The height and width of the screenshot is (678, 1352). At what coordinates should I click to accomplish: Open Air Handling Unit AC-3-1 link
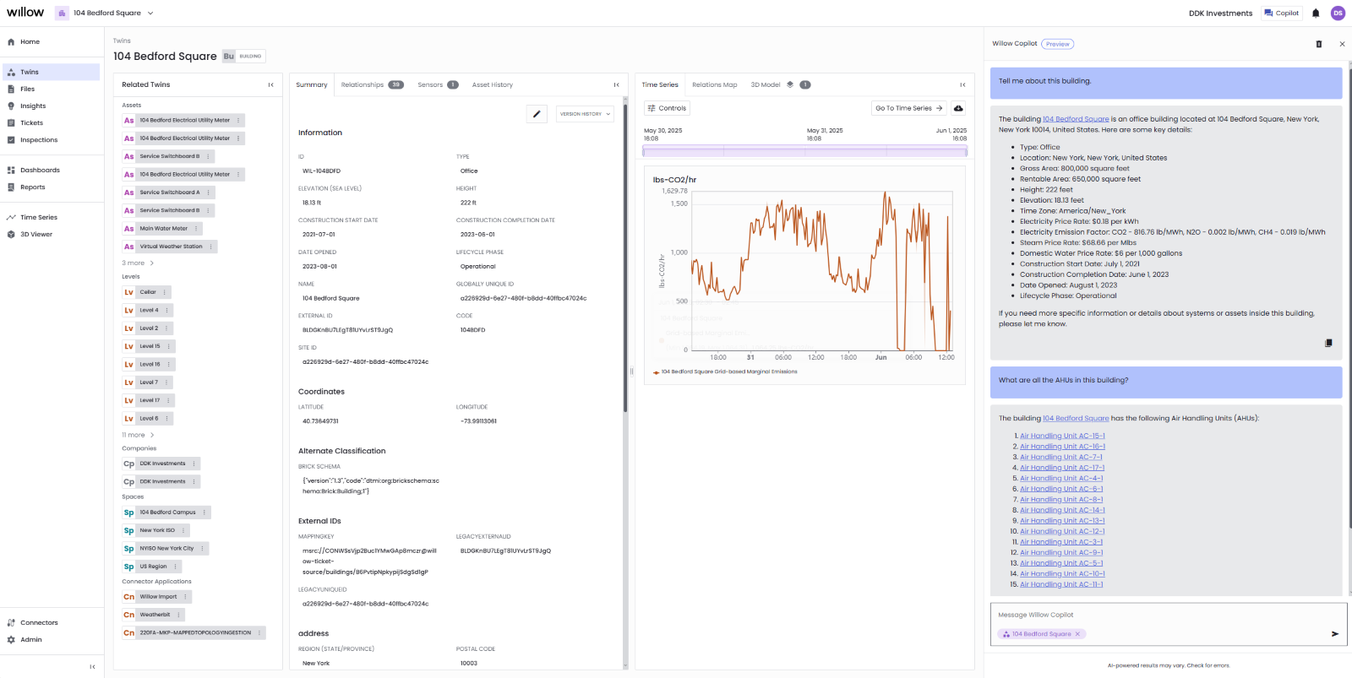pyautogui.click(x=1061, y=542)
